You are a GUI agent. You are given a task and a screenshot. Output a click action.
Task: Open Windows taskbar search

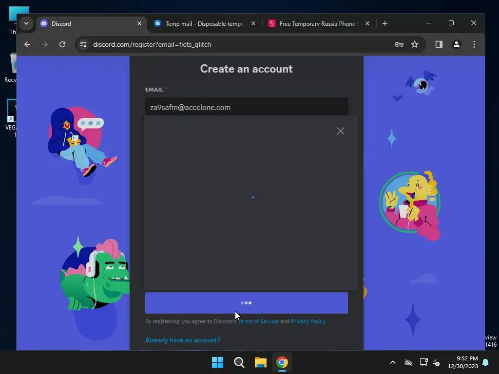coord(239,362)
